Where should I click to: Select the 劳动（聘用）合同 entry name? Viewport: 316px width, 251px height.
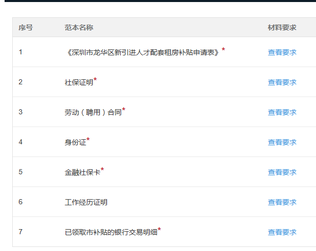[x=93, y=112]
